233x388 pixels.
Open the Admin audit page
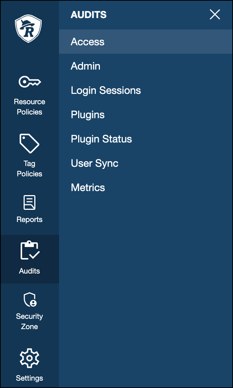tap(86, 66)
